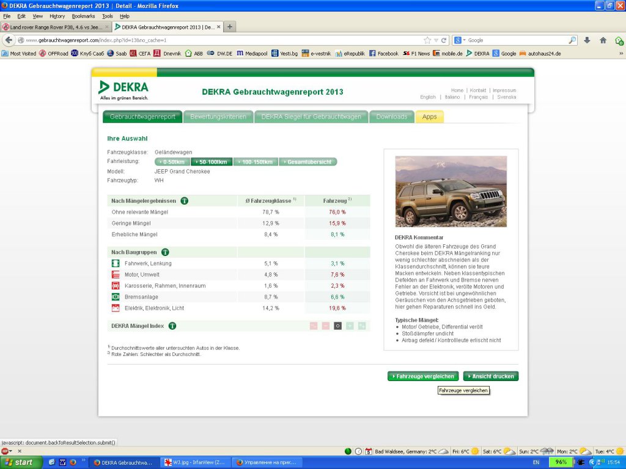Open the Bewertungskriterien tab
Image resolution: width=626 pixels, height=469 pixels.
pos(218,117)
